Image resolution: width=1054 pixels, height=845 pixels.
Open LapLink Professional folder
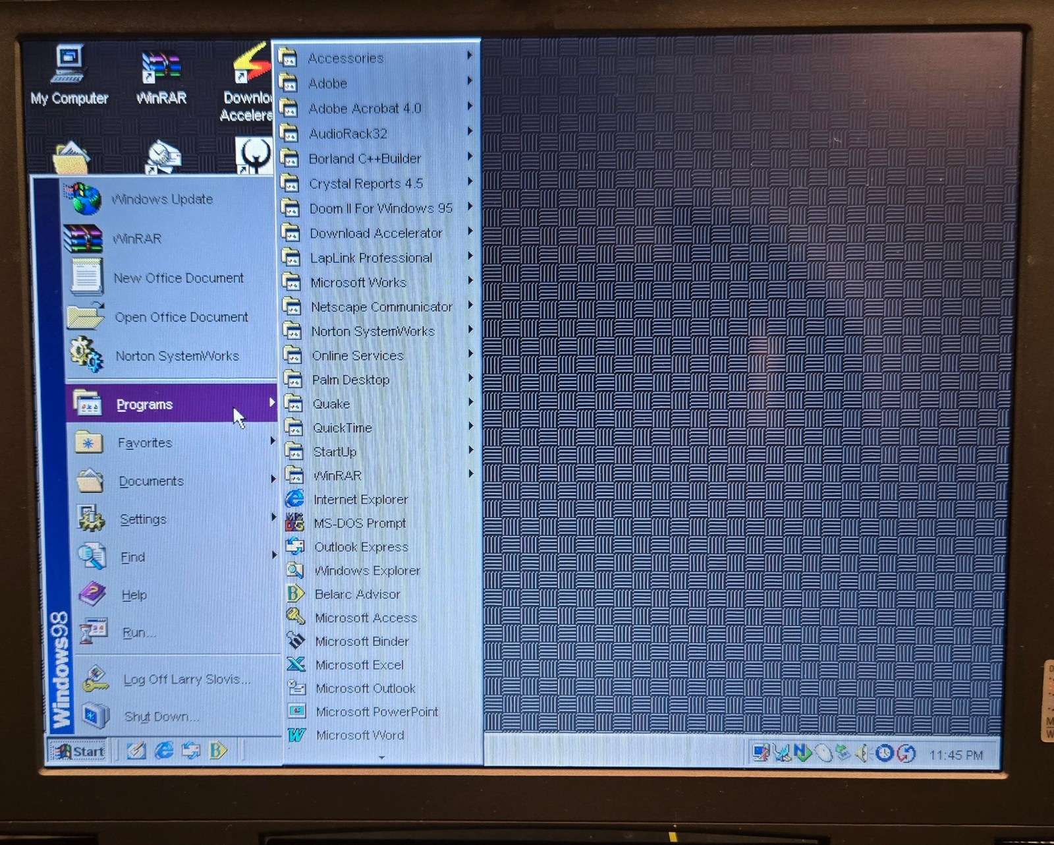[378, 258]
